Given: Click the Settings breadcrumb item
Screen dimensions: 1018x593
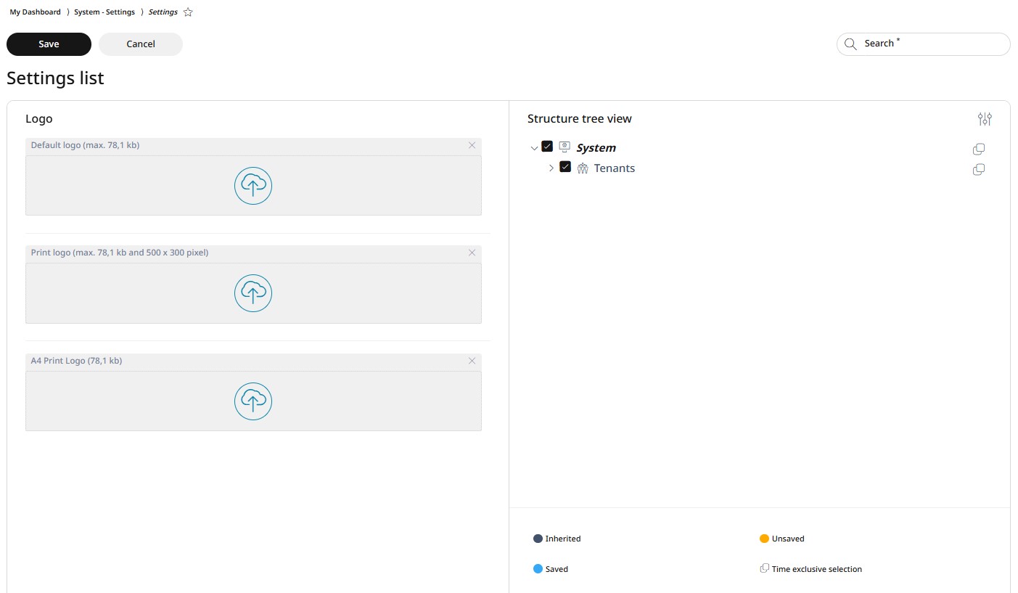Looking at the screenshot, I should (x=163, y=12).
